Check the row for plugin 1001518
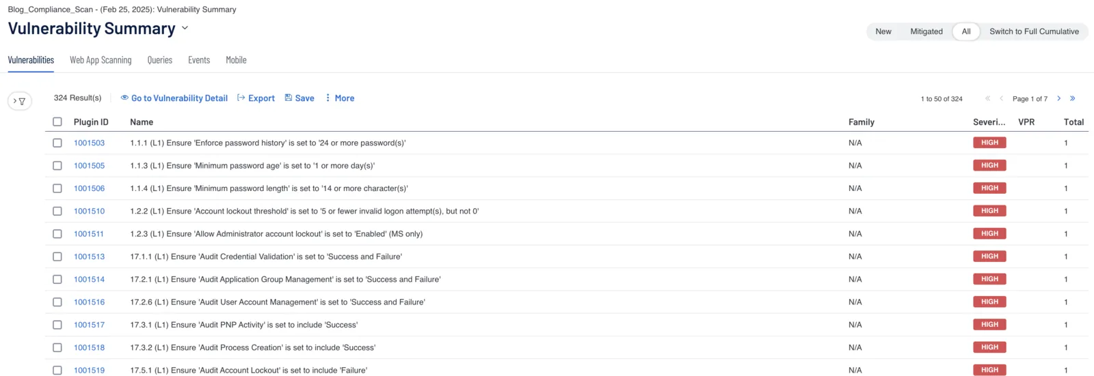This screenshot has height=376, width=1094. click(x=57, y=347)
